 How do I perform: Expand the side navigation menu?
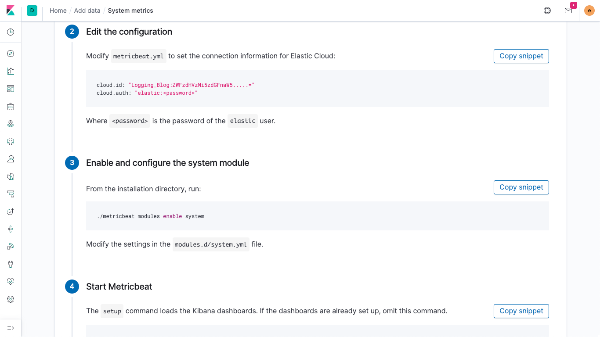click(11, 328)
